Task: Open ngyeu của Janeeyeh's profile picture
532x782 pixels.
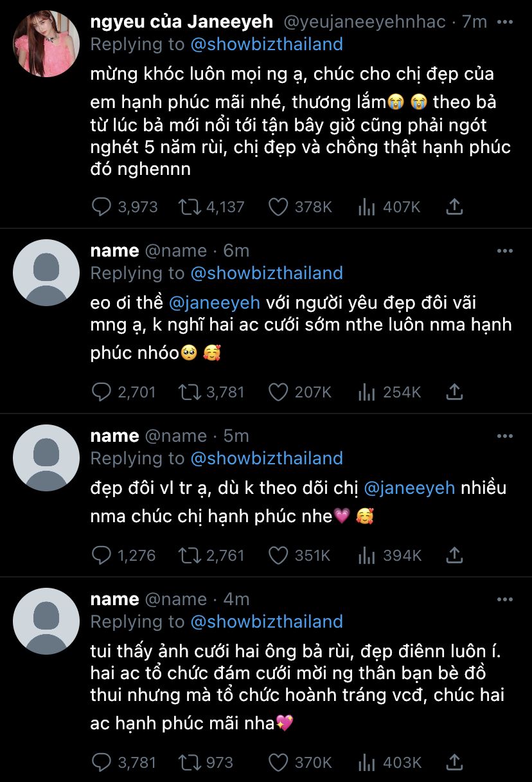Action: 46,44
